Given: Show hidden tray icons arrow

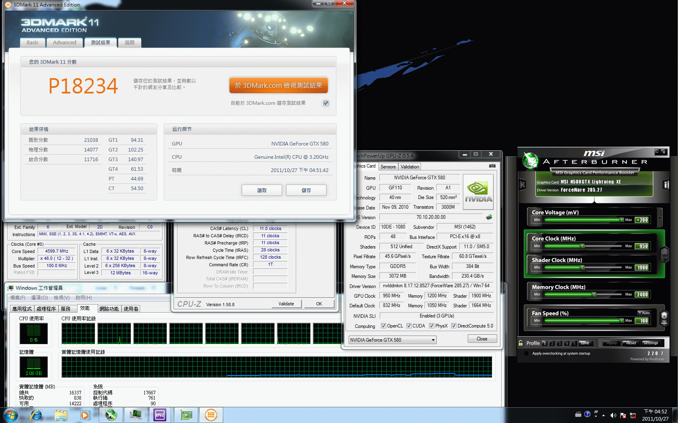Looking at the screenshot, I should tap(604, 415).
